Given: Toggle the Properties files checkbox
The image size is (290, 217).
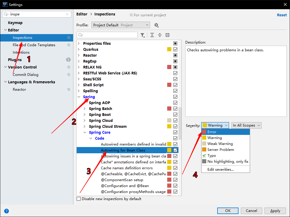Looking at the screenshot, I should 175,43.
